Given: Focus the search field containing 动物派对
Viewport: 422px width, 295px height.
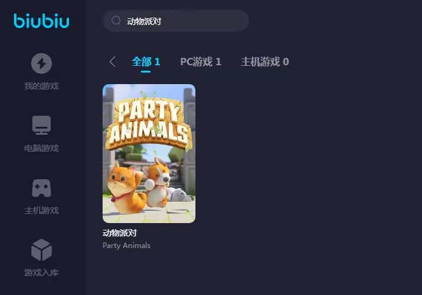Looking at the screenshot, I should (x=176, y=21).
